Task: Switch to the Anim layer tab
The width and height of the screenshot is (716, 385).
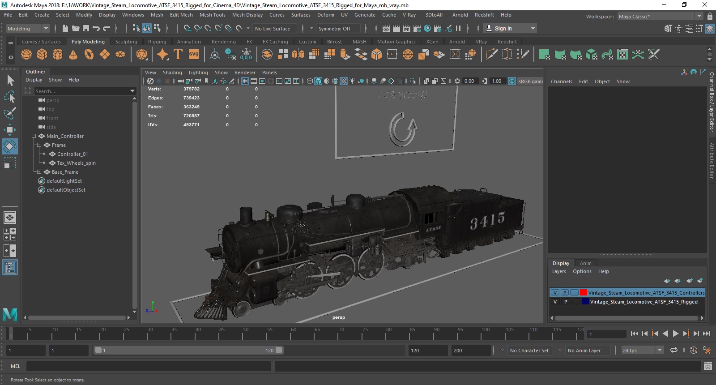Action: pyautogui.click(x=585, y=263)
